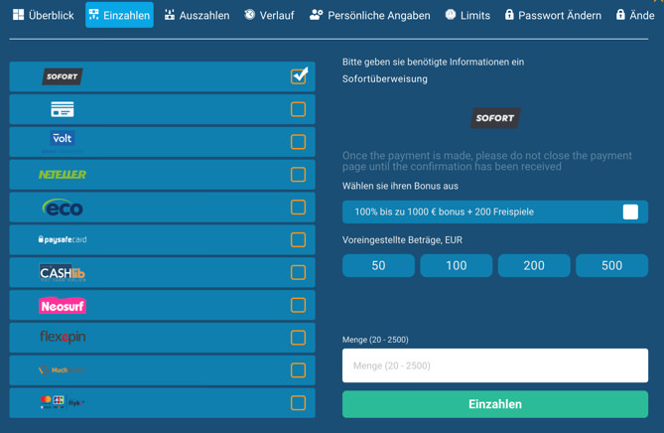Viewport: 664px width, 433px height.
Task: Click the Auszahlen withdraw icon
Action: point(170,15)
